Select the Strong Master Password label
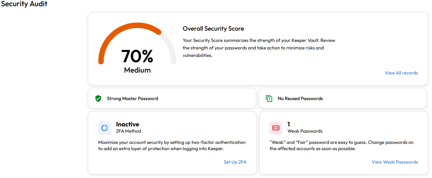Image resolution: width=432 pixels, height=178 pixels. (132, 99)
